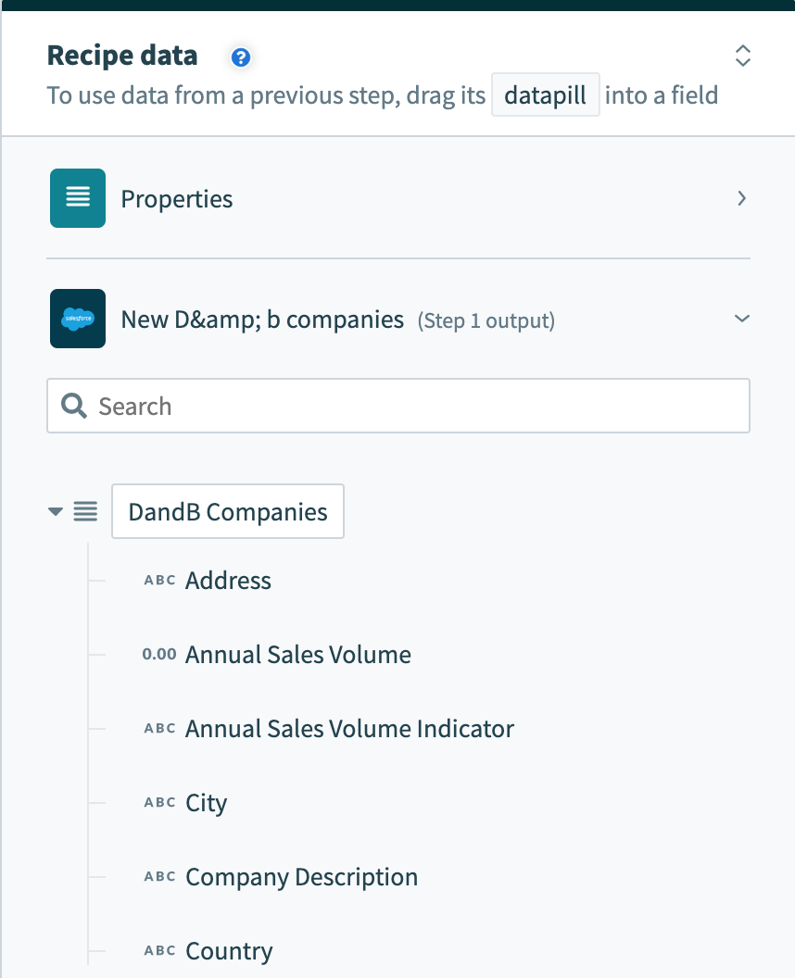This screenshot has width=795, height=978.
Task: Click the 0.00 icon beside Annual Sales Volume
Action: [x=158, y=654]
